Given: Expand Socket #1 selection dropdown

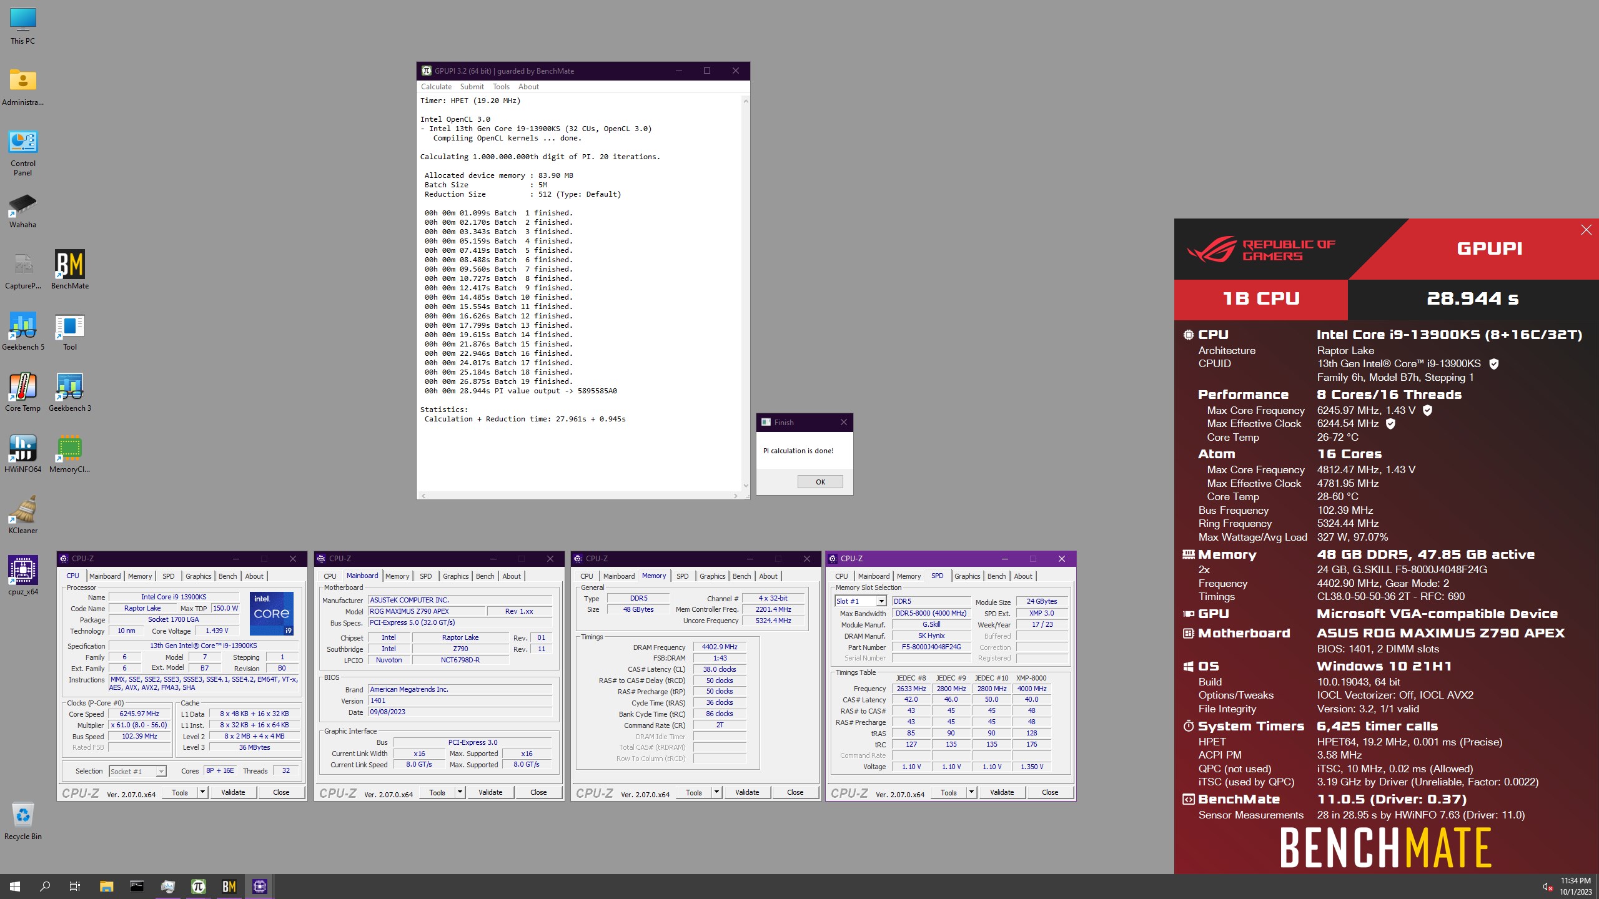Looking at the screenshot, I should coord(161,772).
